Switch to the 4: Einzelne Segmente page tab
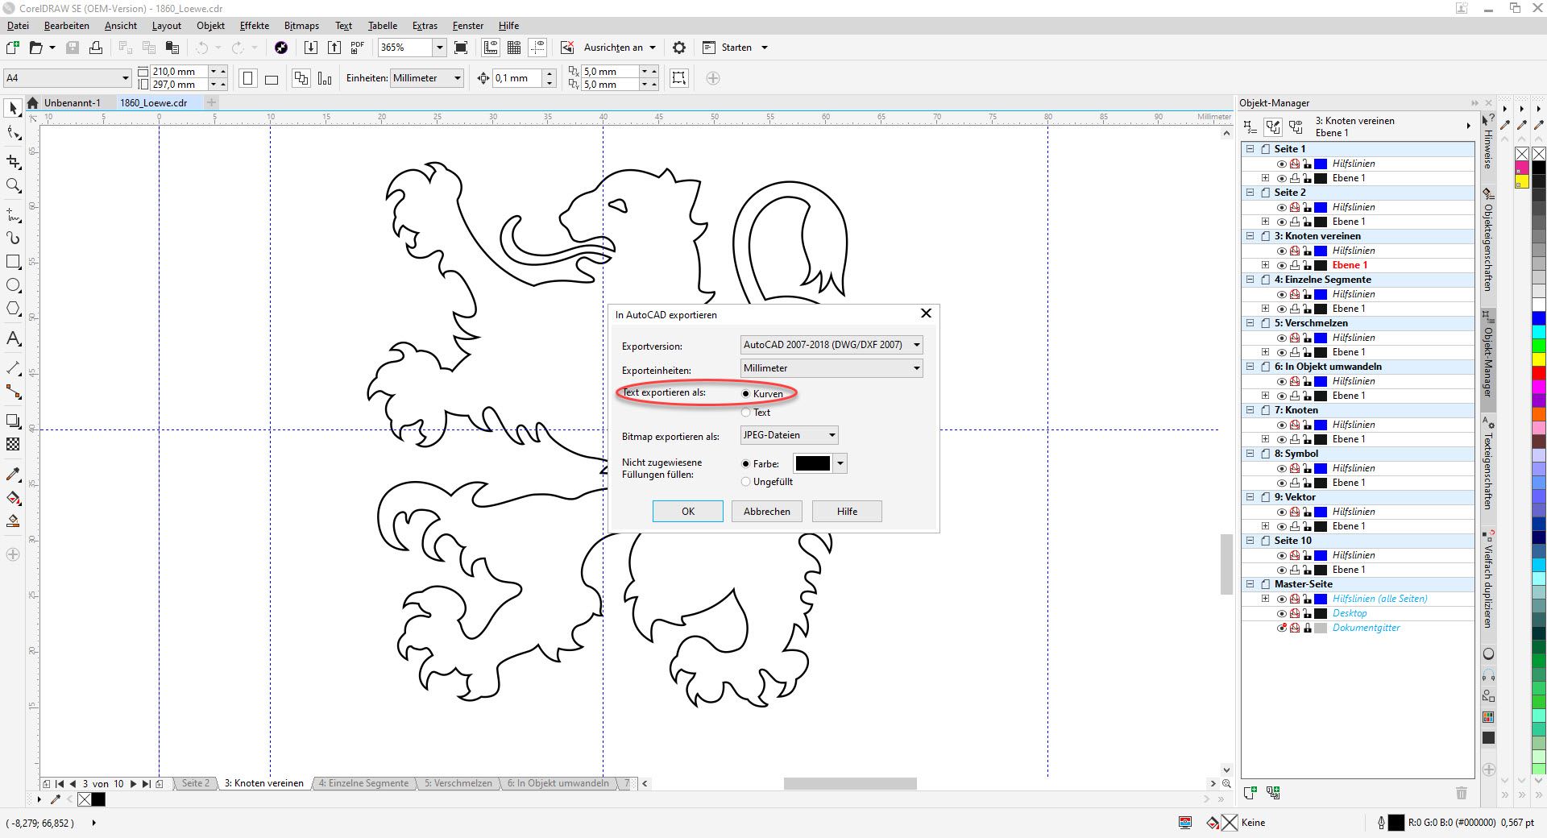 click(363, 783)
